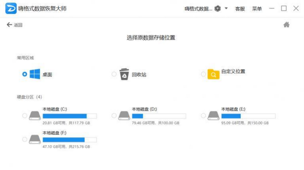The image size is (304, 170).
Task: Click the 嗨格式数据... account name
Action: tap(198, 9)
